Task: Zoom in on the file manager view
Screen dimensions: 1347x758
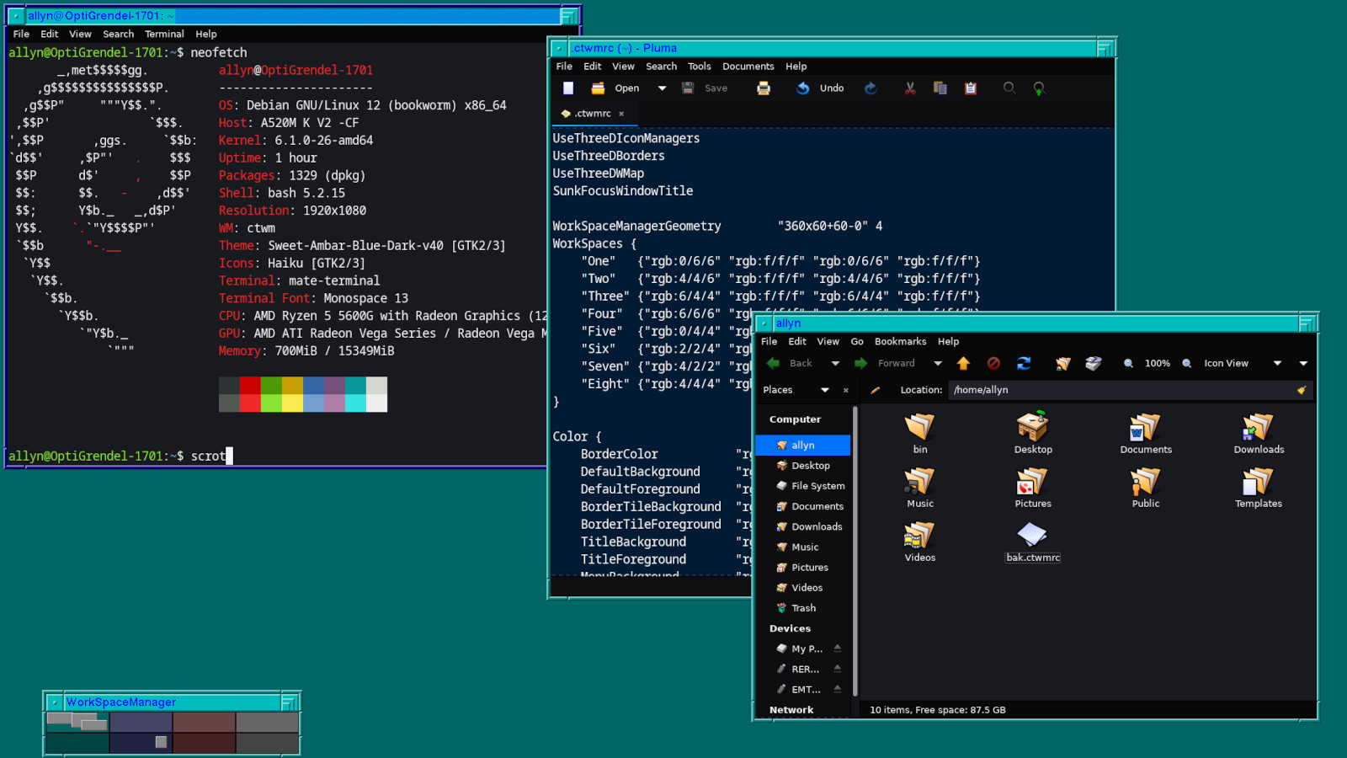Action: click(x=1187, y=364)
